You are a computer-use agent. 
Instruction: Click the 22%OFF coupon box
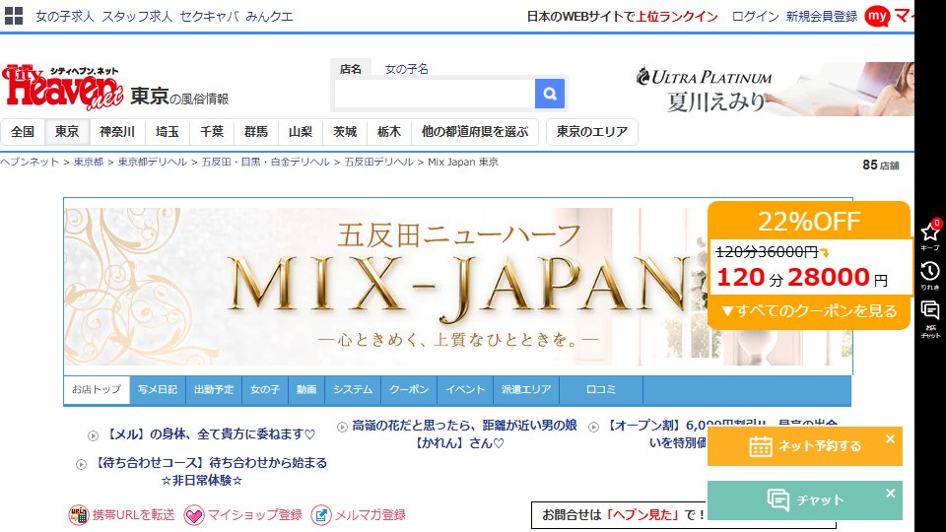(x=809, y=265)
